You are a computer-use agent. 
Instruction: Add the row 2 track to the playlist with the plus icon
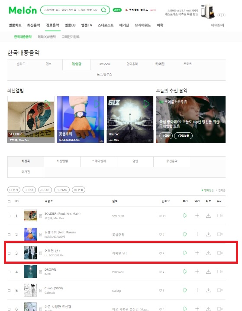coord(197,234)
